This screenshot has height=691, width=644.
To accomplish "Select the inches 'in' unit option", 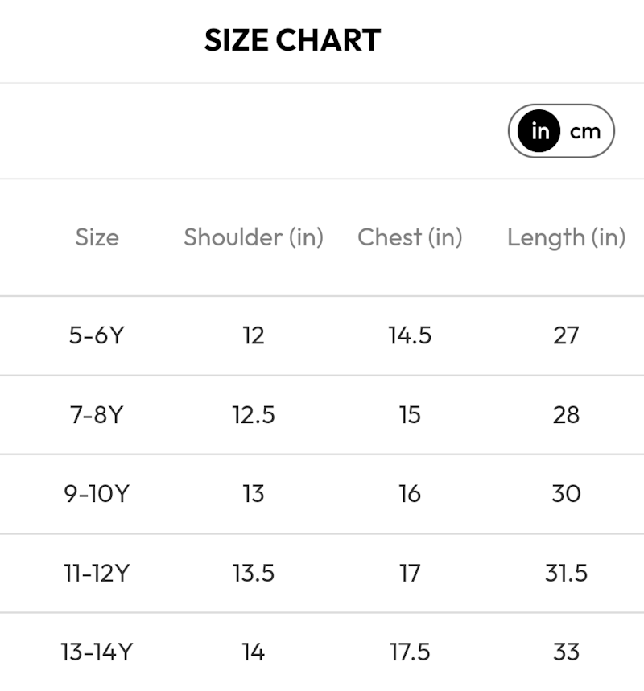I will (539, 131).
